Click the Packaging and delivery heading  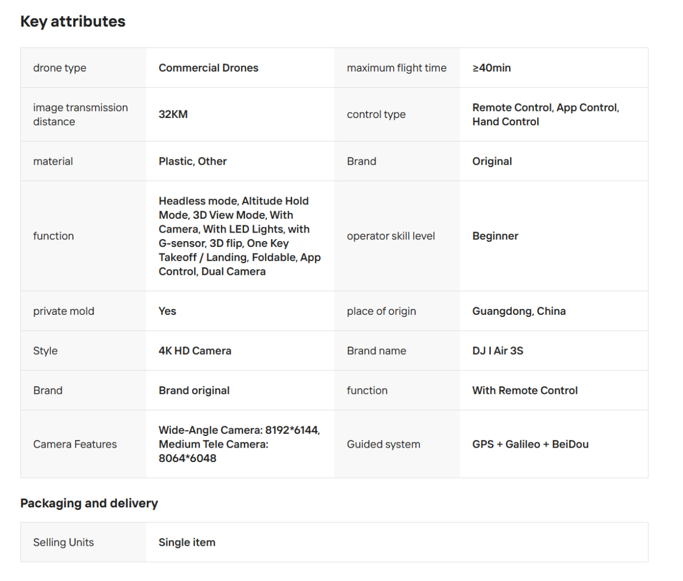(89, 503)
